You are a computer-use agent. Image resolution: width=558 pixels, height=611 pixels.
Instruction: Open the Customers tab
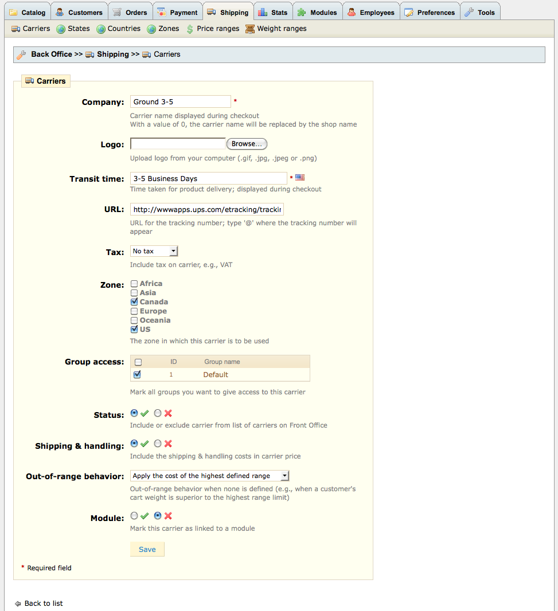click(79, 11)
